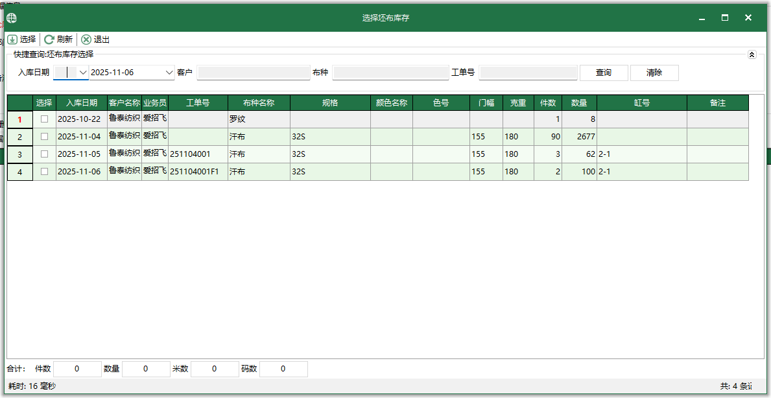Click the 查询 query button
Image resolution: width=771 pixels, height=398 pixels.
(603, 73)
